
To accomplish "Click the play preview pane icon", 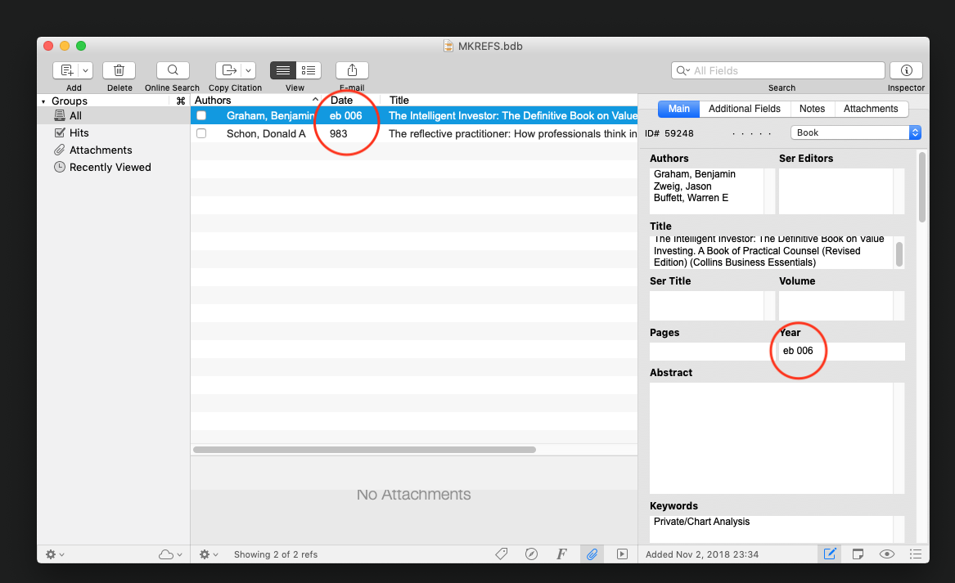I will [622, 554].
